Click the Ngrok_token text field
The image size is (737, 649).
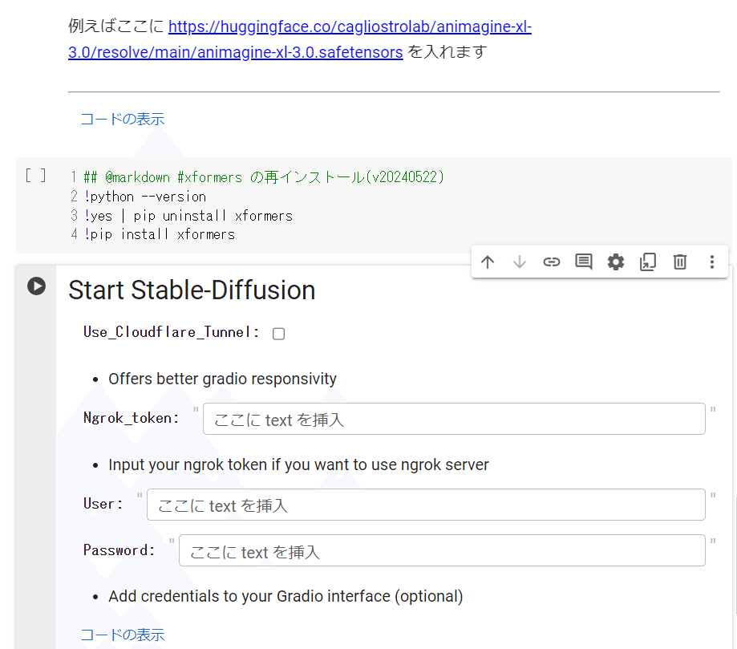coord(454,419)
